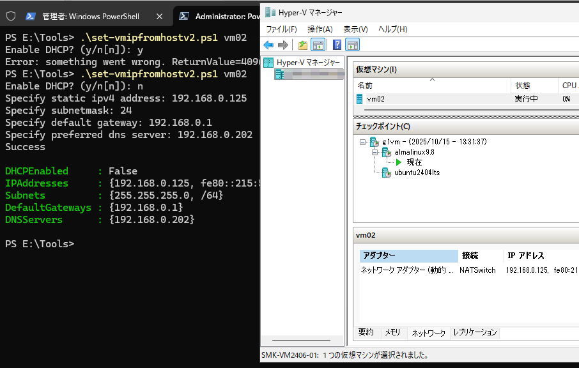
Task: Switch to the ネットワーク tab
Action: pos(428,333)
